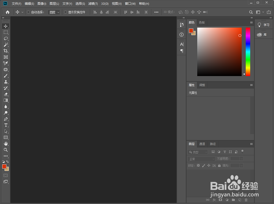The height and width of the screenshot is (204, 274).
Task: Select the Eyedropper tool
Action: 5,63
